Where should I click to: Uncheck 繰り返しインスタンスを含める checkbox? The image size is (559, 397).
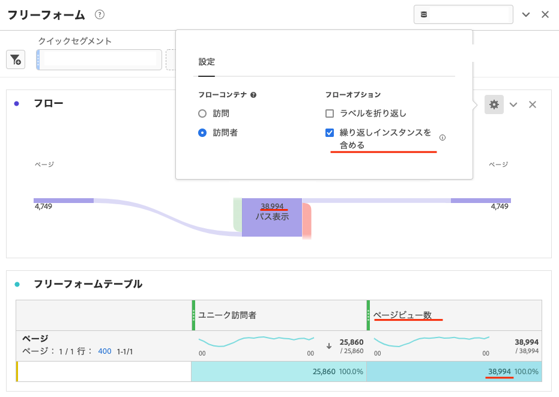coord(329,133)
